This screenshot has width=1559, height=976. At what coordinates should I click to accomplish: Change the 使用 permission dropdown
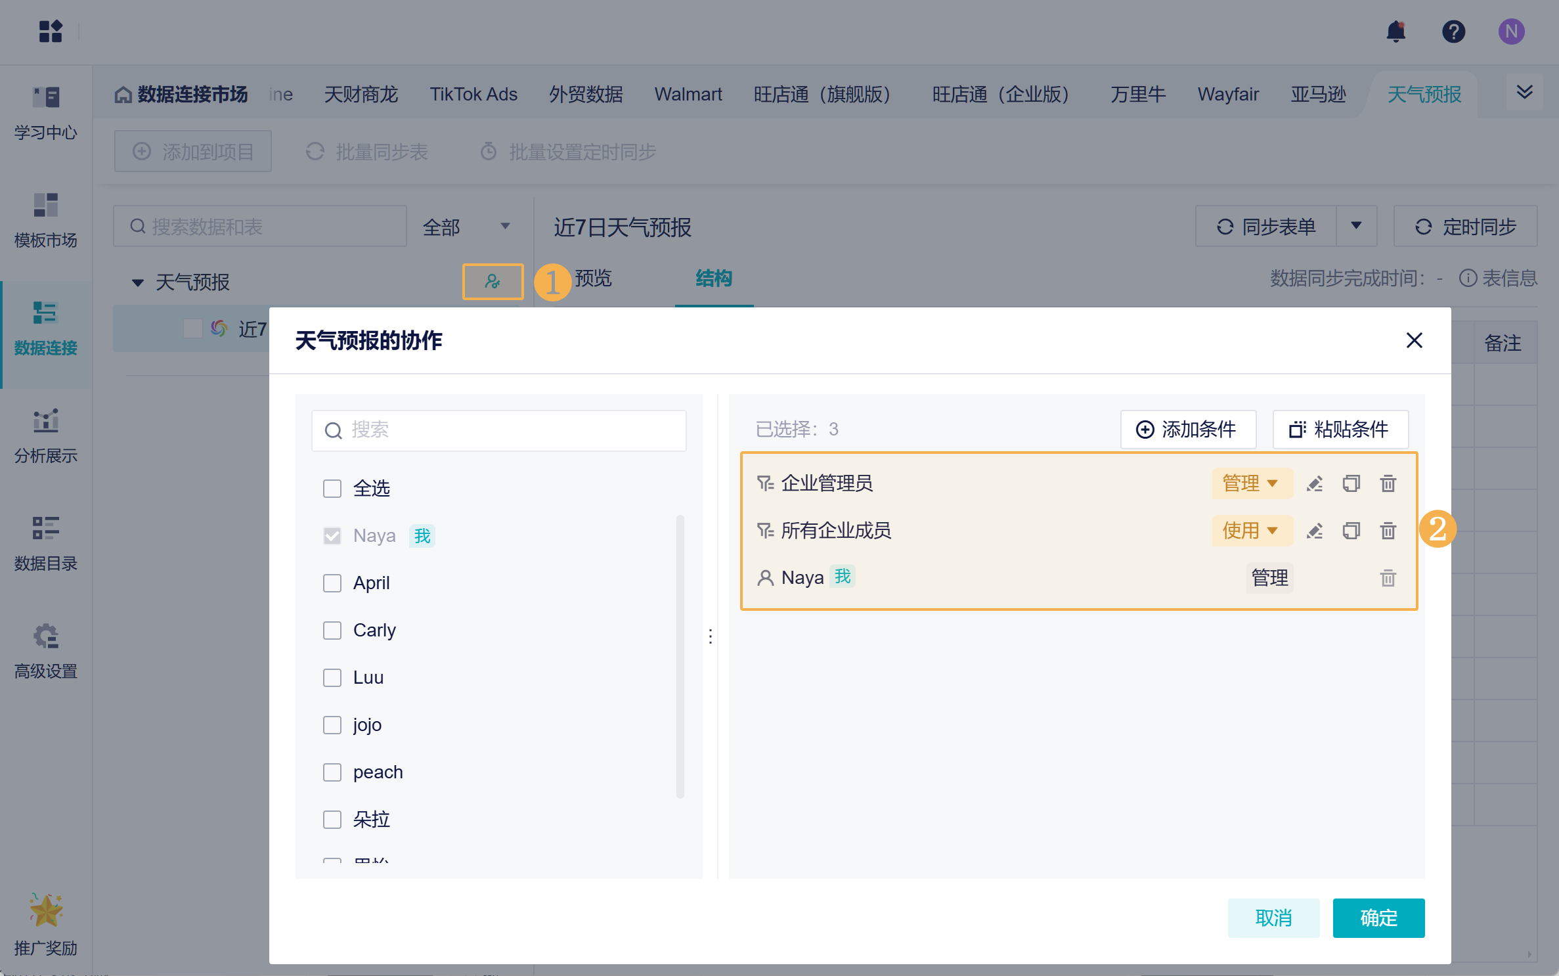coord(1251,531)
